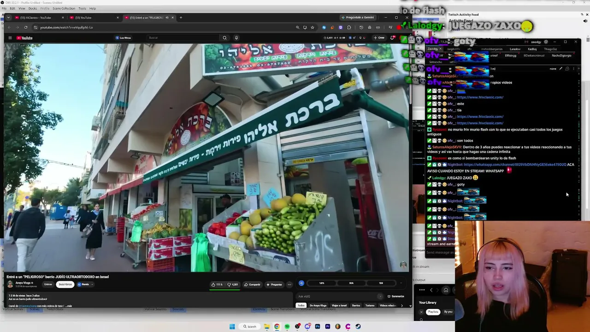Image resolution: width=590 pixels, height=332 pixels.
Task: Click the YouTube search magnifier button
Action: [x=224, y=38]
